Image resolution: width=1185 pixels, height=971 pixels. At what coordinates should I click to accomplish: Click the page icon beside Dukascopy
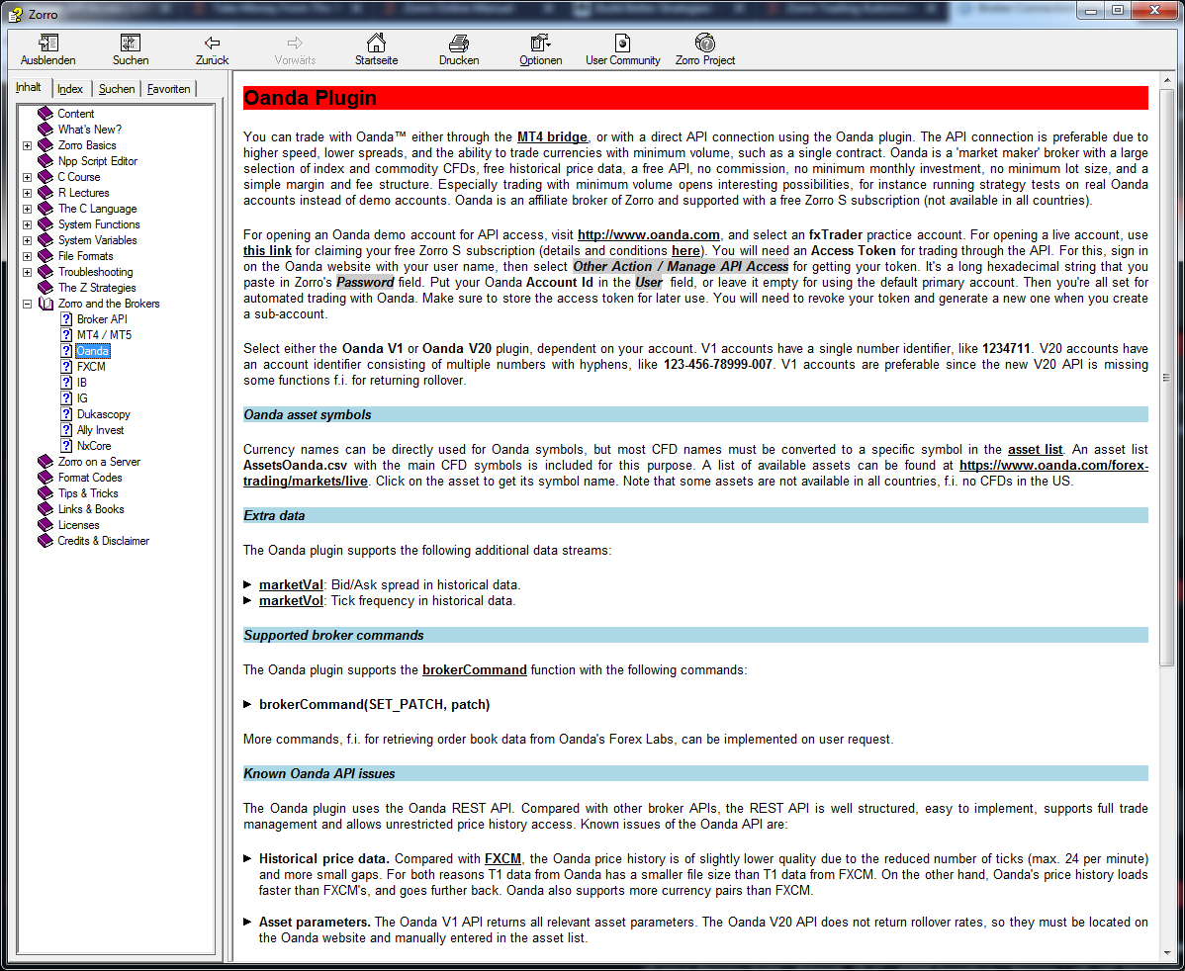(x=66, y=415)
